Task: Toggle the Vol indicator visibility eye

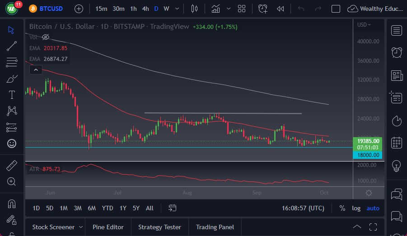Action: coord(45,37)
